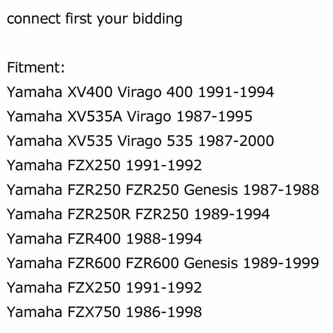Click the 'Fitment:' heading

click(36, 67)
